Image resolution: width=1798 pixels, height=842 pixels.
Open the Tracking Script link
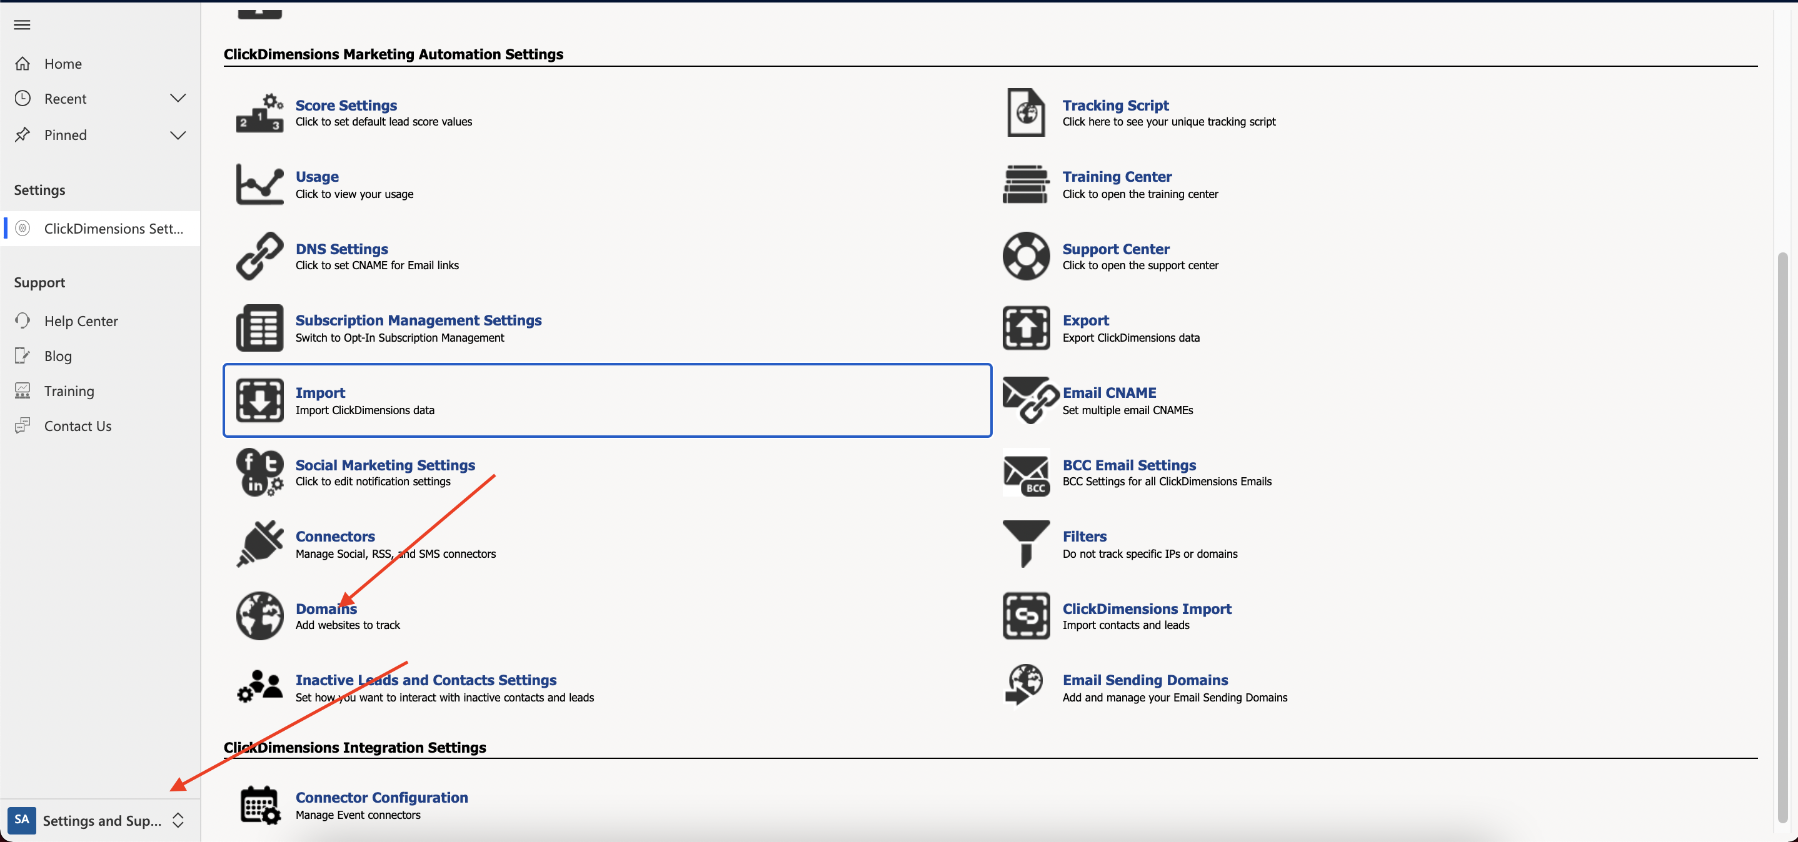click(1115, 106)
